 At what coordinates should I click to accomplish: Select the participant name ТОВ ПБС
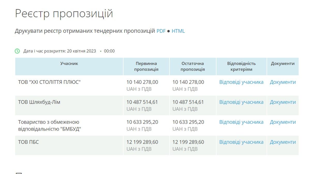point(28,142)
